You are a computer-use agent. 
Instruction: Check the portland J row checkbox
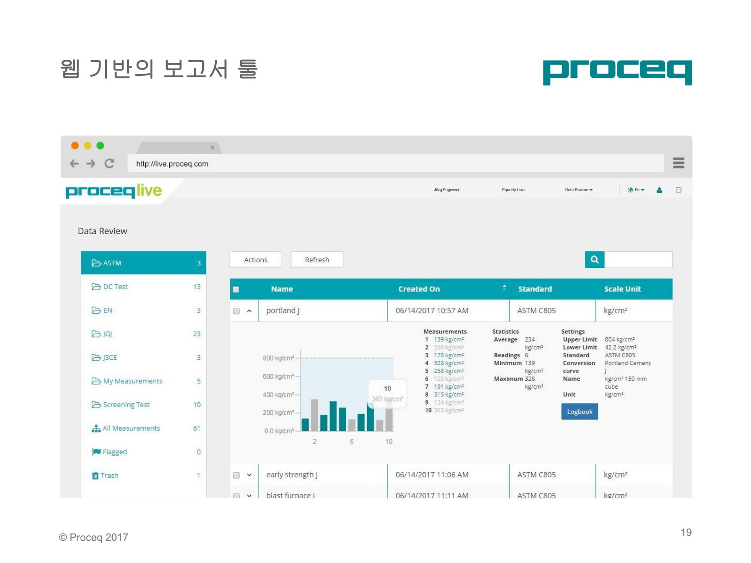(x=236, y=311)
